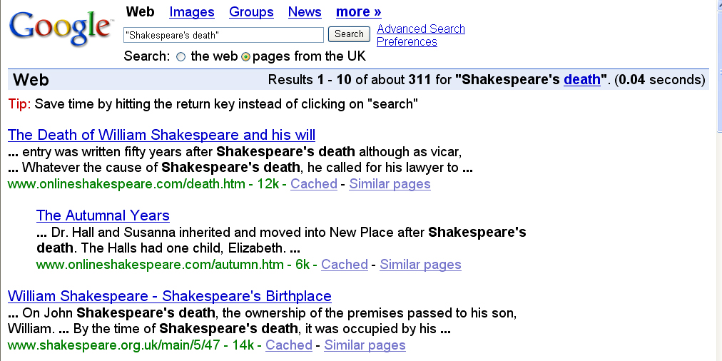Open Similar pages for shakespeare.org.uk result
The image size is (722, 361).
365,345
